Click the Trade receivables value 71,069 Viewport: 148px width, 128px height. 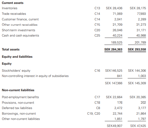[118, 14]
